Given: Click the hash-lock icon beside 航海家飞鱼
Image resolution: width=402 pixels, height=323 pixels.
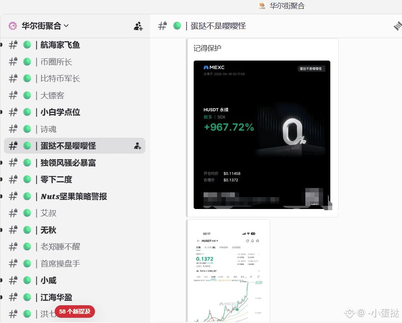Looking at the screenshot, I should [x=13, y=45].
